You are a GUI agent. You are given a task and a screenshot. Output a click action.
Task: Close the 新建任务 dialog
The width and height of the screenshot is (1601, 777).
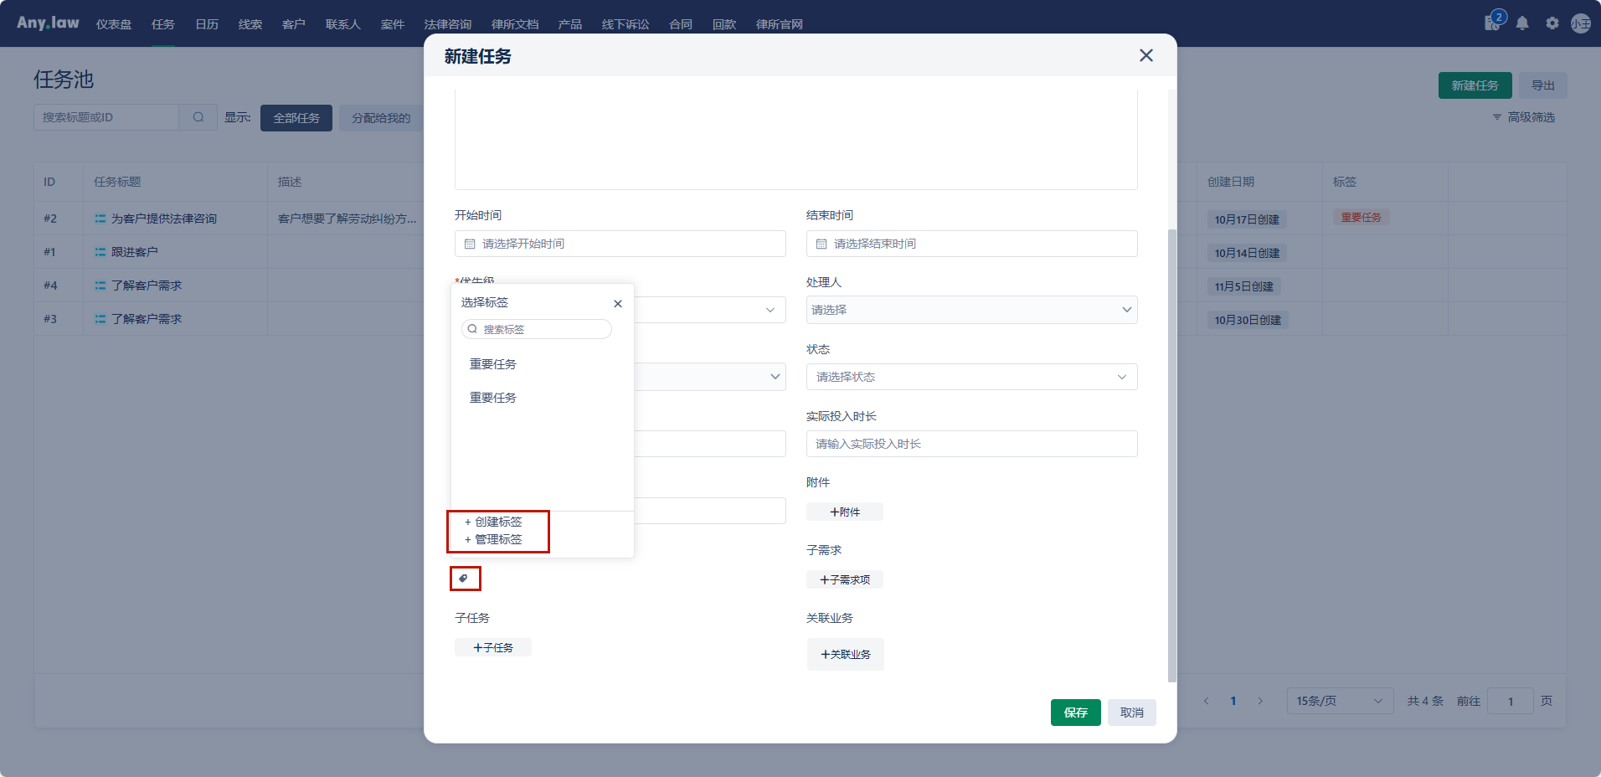tap(1146, 55)
